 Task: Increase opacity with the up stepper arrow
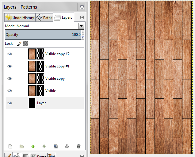[x=83, y=32]
